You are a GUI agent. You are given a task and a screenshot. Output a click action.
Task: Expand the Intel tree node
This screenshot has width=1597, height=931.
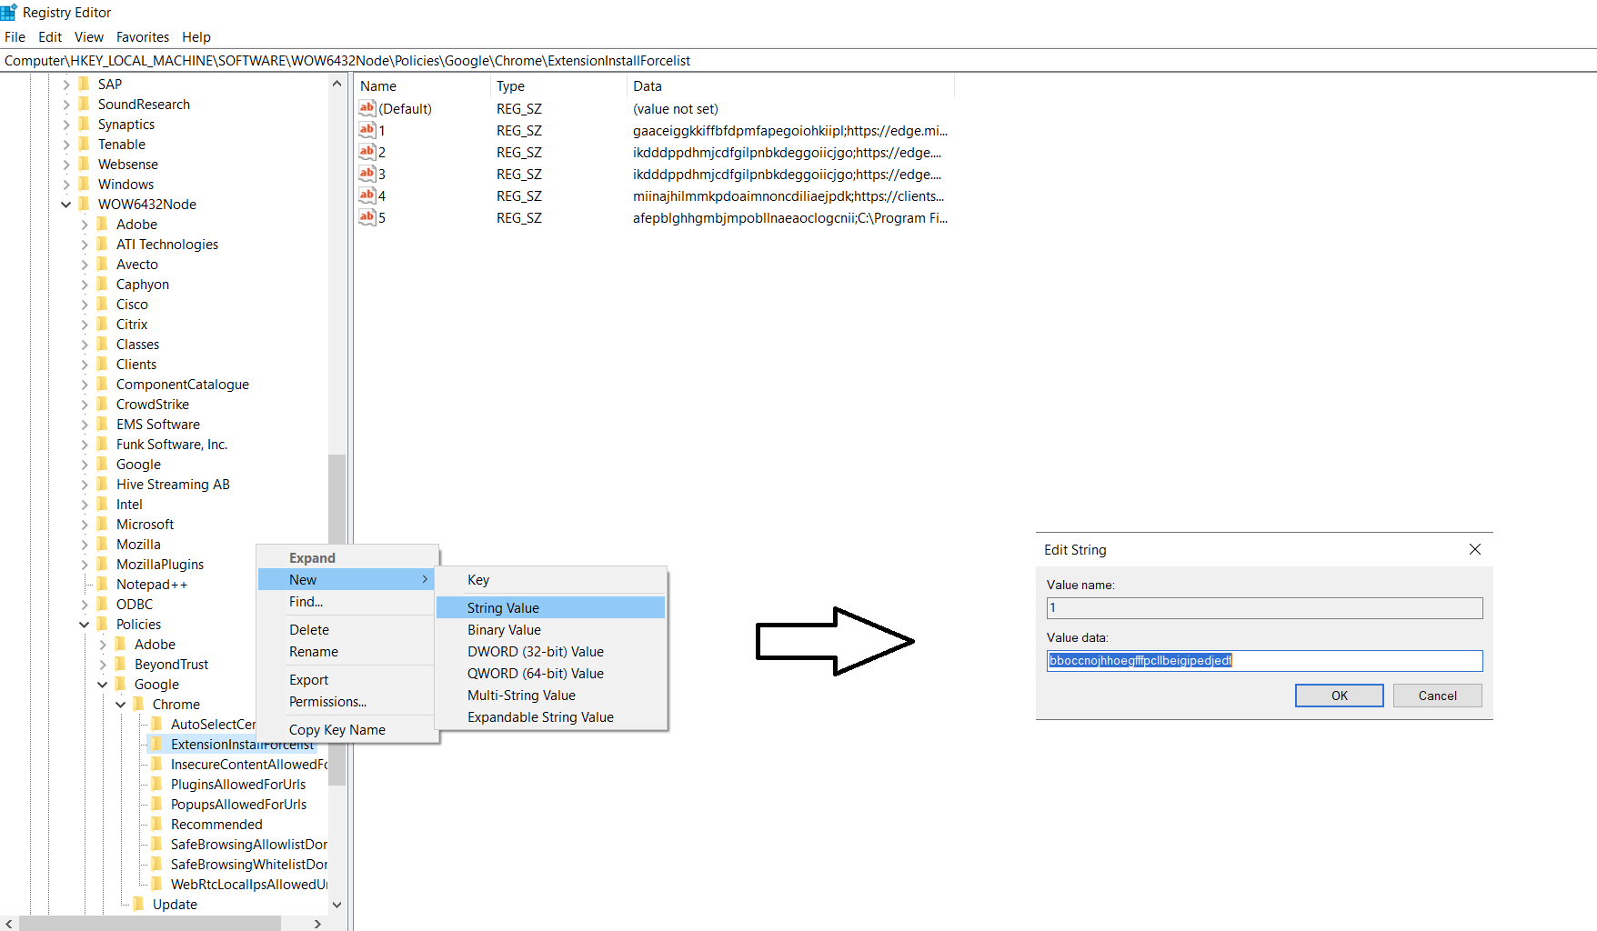pyautogui.click(x=84, y=504)
